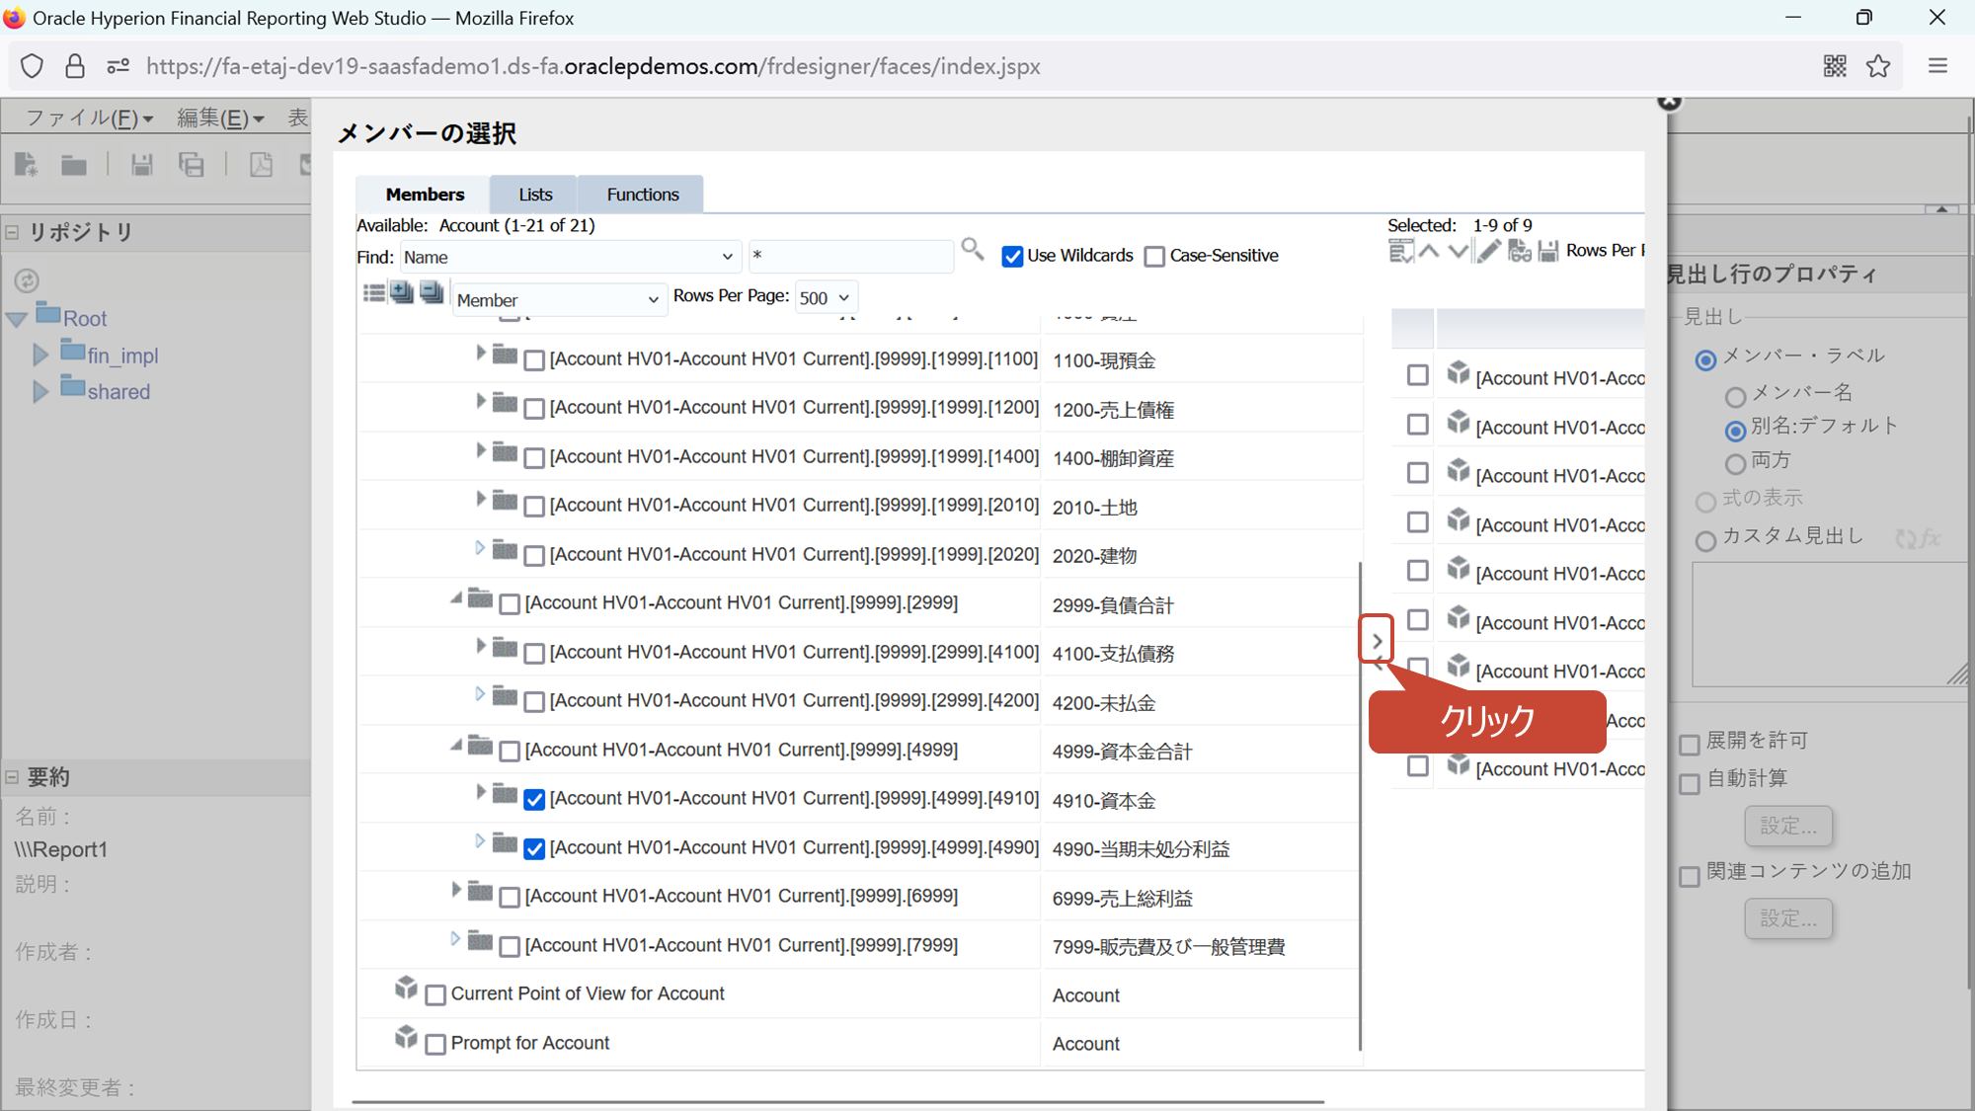Click the find search magnifier icon
The image size is (1975, 1111).
pos(973,249)
